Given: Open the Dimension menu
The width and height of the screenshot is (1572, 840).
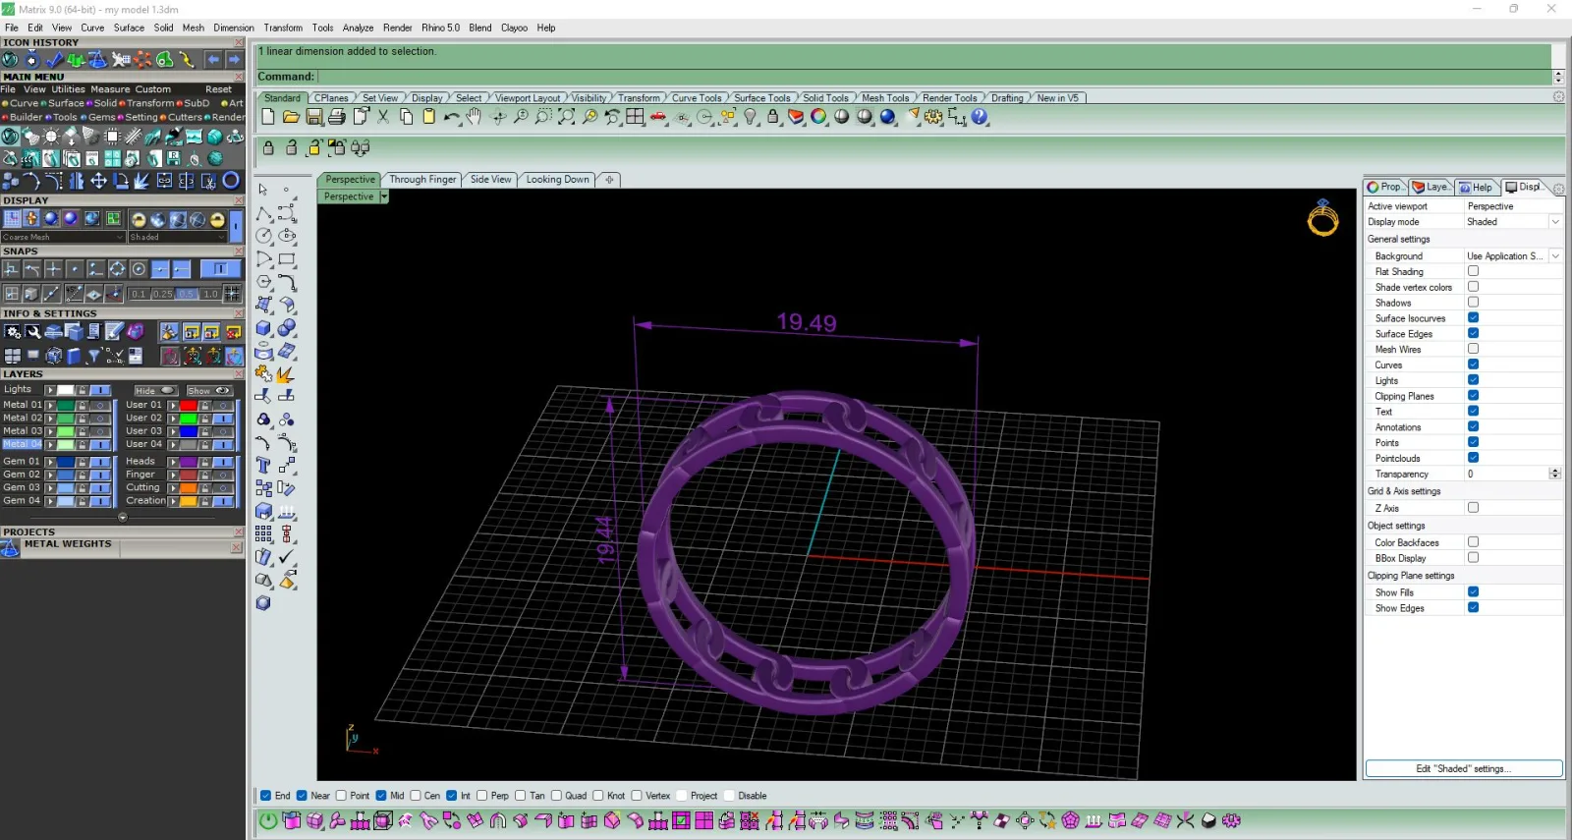Looking at the screenshot, I should click(234, 28).
